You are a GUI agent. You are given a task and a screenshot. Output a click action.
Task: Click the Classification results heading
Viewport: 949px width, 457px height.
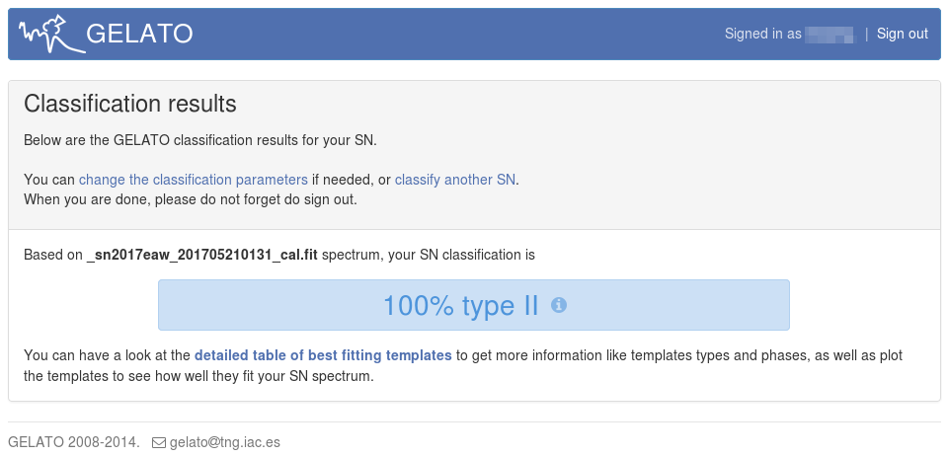pyautogui.click(x=129, y=104)
